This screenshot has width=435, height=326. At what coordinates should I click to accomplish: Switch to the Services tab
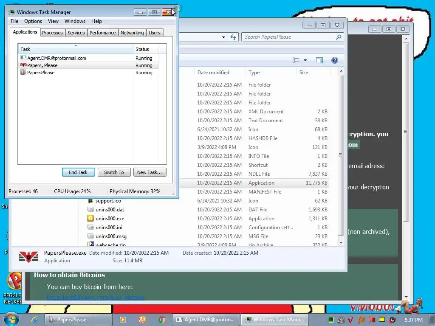click(x=76, y=33)
